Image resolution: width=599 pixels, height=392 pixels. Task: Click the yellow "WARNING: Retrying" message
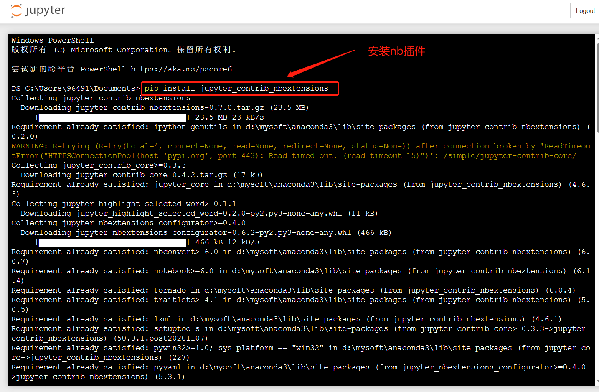point(301,150)
